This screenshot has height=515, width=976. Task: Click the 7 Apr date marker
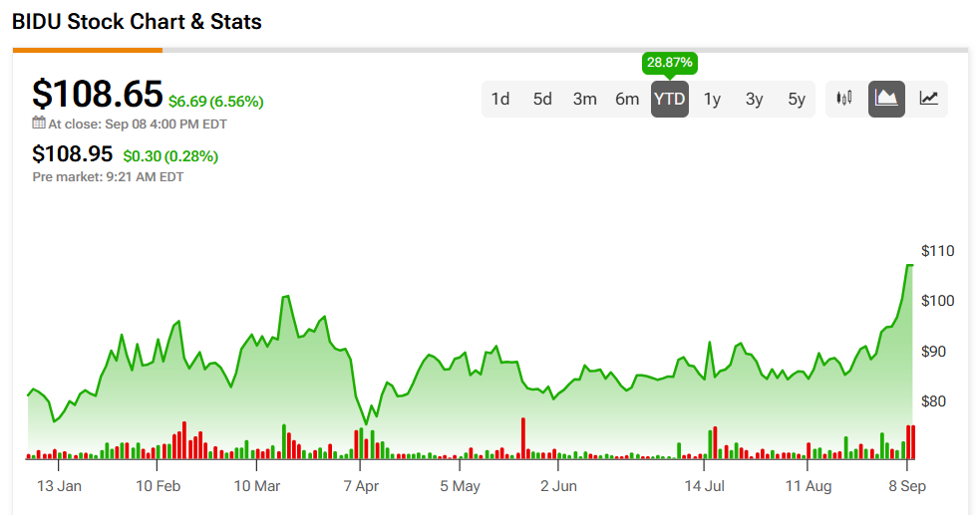pyautogui.click(x=361, y=486)
